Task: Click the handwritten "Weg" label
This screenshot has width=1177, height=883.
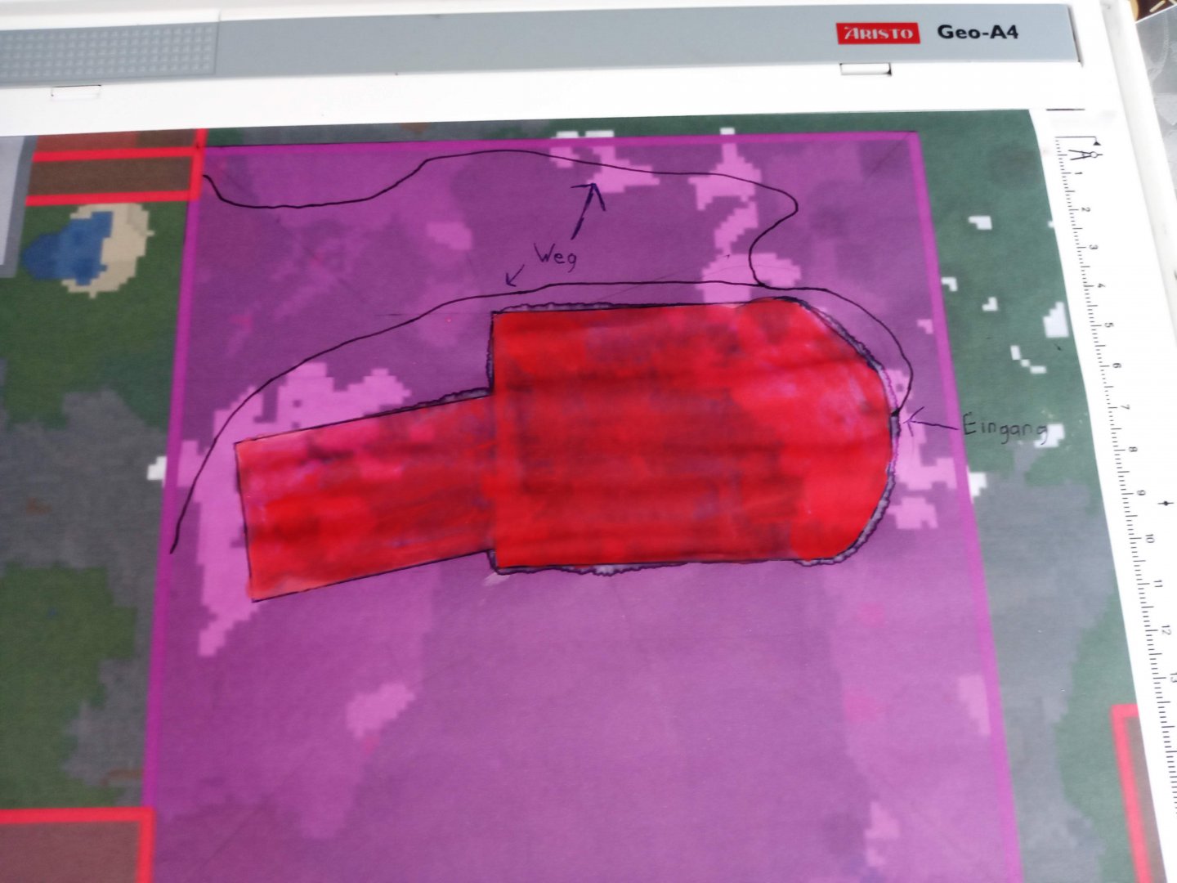Action: pos(556,256)
